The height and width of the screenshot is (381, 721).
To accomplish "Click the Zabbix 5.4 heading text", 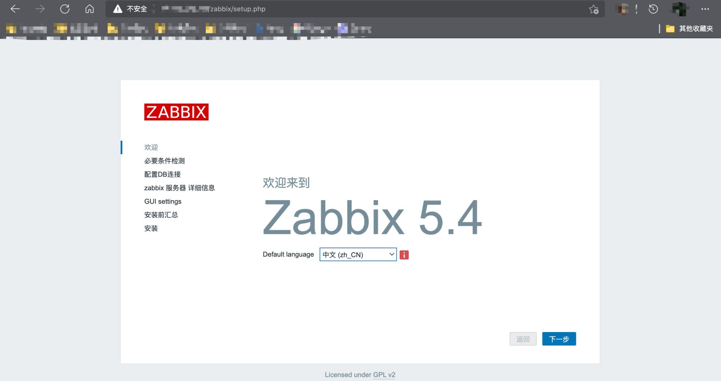I will tap(373, 217).
